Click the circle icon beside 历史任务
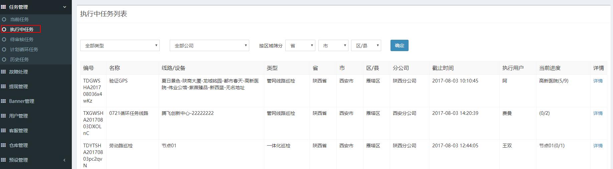Screen dimensions: 613x169 pyautogui.click(x=4, y=59)
